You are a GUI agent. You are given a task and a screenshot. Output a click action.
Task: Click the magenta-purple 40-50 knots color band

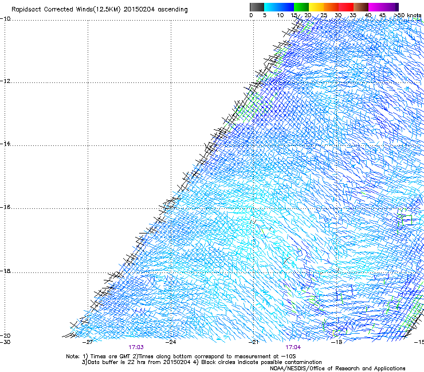[383, 7]
